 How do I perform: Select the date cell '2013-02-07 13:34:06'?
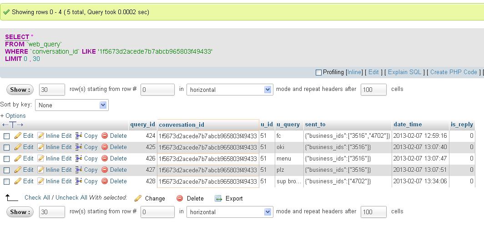(x=420, y=181)
